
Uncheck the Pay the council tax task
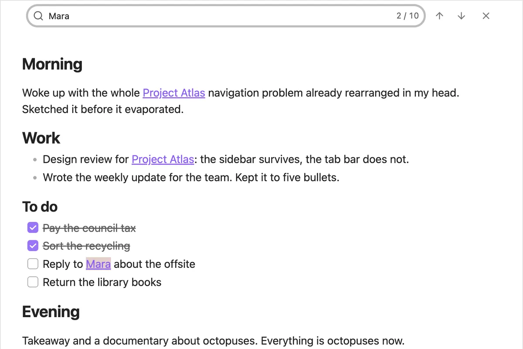[33, 228]
